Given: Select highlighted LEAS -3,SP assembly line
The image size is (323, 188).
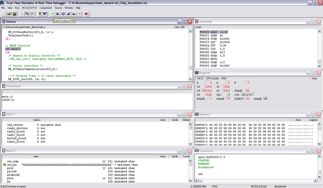Looking at the screenshot, I should coord(214,32).
